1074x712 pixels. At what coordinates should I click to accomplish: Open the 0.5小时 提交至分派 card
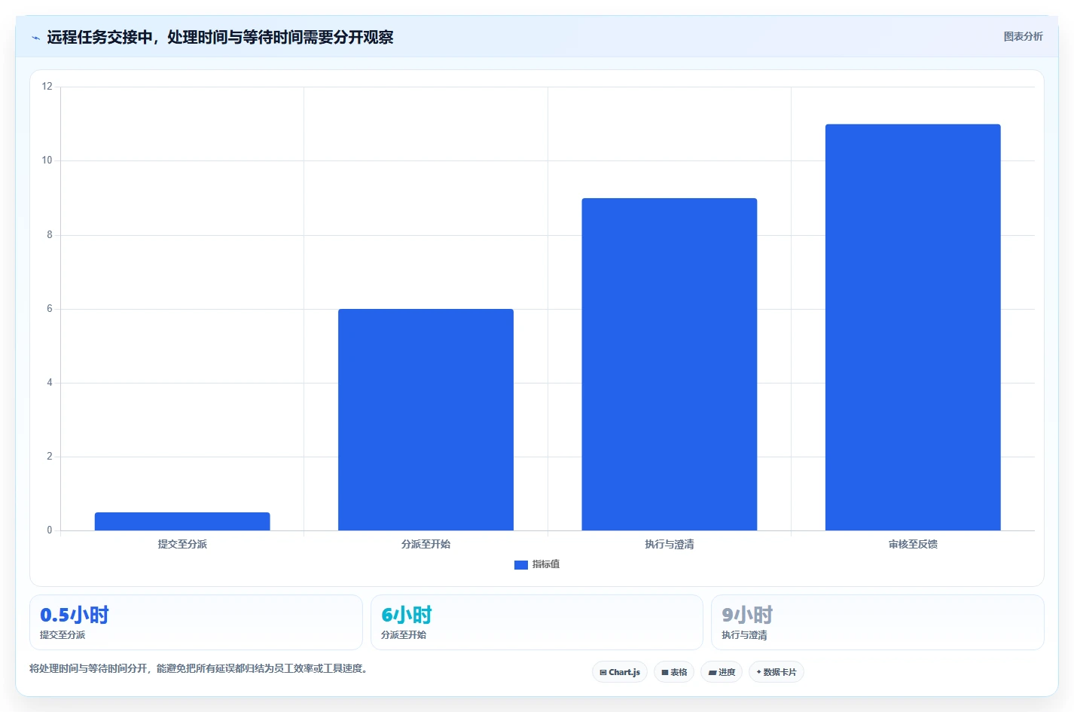(x=196, y=622)
